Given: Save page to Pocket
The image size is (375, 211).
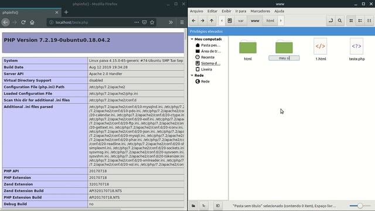Looking at the screenshot, I should pos(144,22).
